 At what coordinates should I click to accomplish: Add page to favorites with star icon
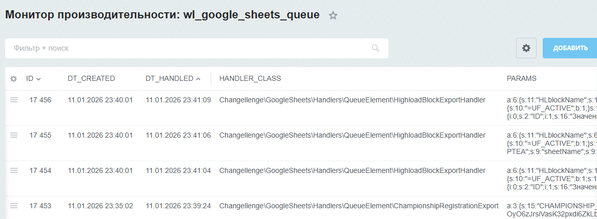333,15
